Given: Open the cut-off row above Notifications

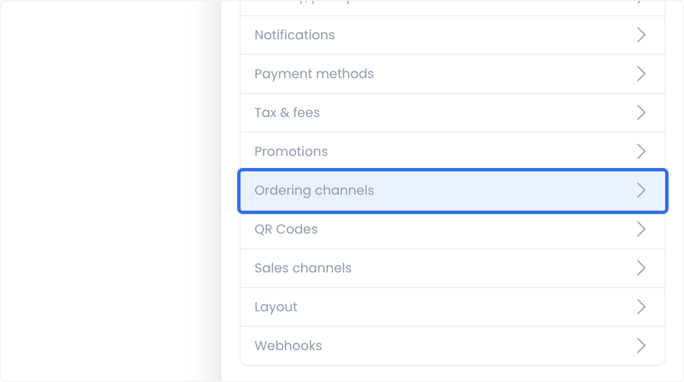Looking at the screenshot, I should tap(453, 7).
